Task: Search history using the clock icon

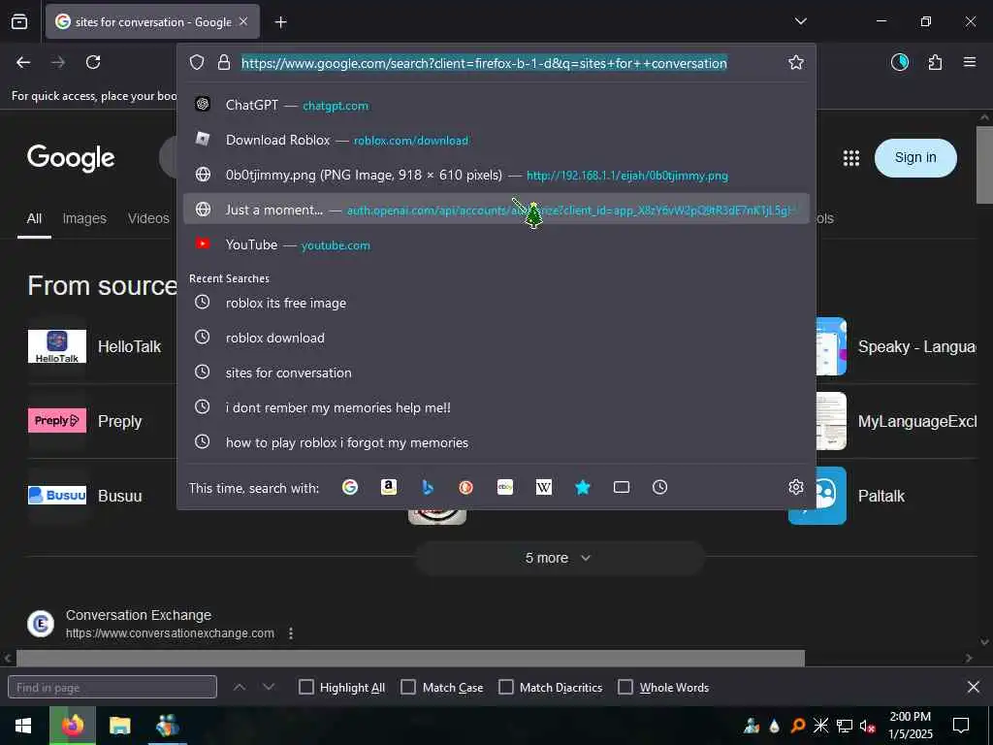Action: 659,487
